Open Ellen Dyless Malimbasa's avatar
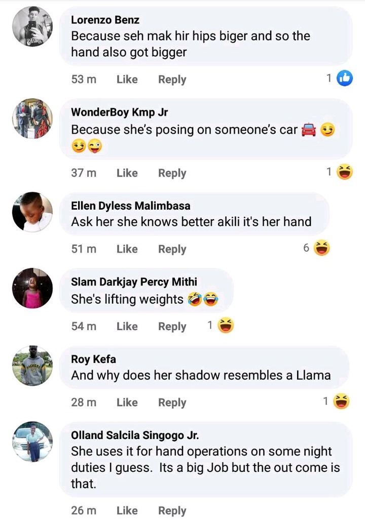The width and height of the screenshot is (365, 520). 32,212
